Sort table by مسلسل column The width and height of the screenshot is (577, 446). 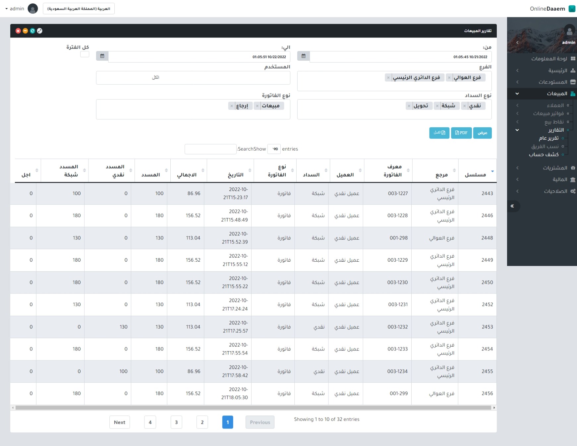coord(476,174)
